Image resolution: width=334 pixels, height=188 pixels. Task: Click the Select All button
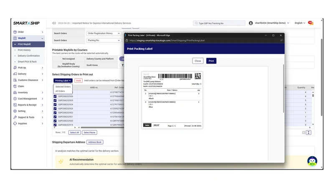75,132
